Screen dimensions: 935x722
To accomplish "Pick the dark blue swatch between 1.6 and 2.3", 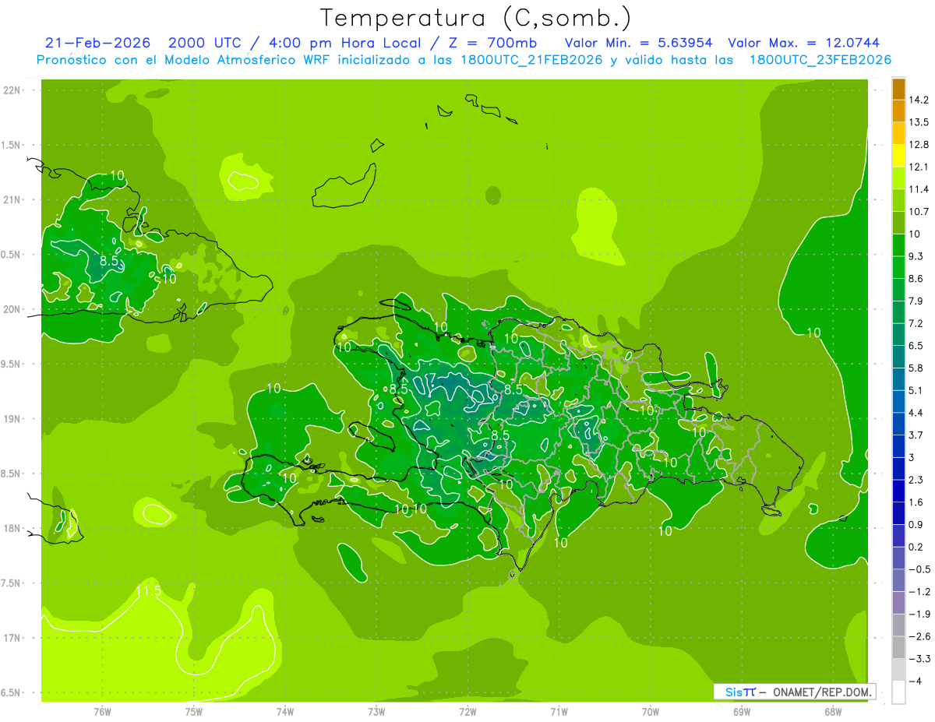I will 898,491.
